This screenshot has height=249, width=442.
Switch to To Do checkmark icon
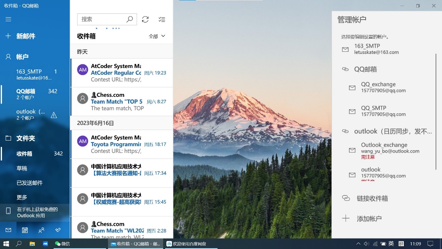pyautogui.click(x=58, y=230)
